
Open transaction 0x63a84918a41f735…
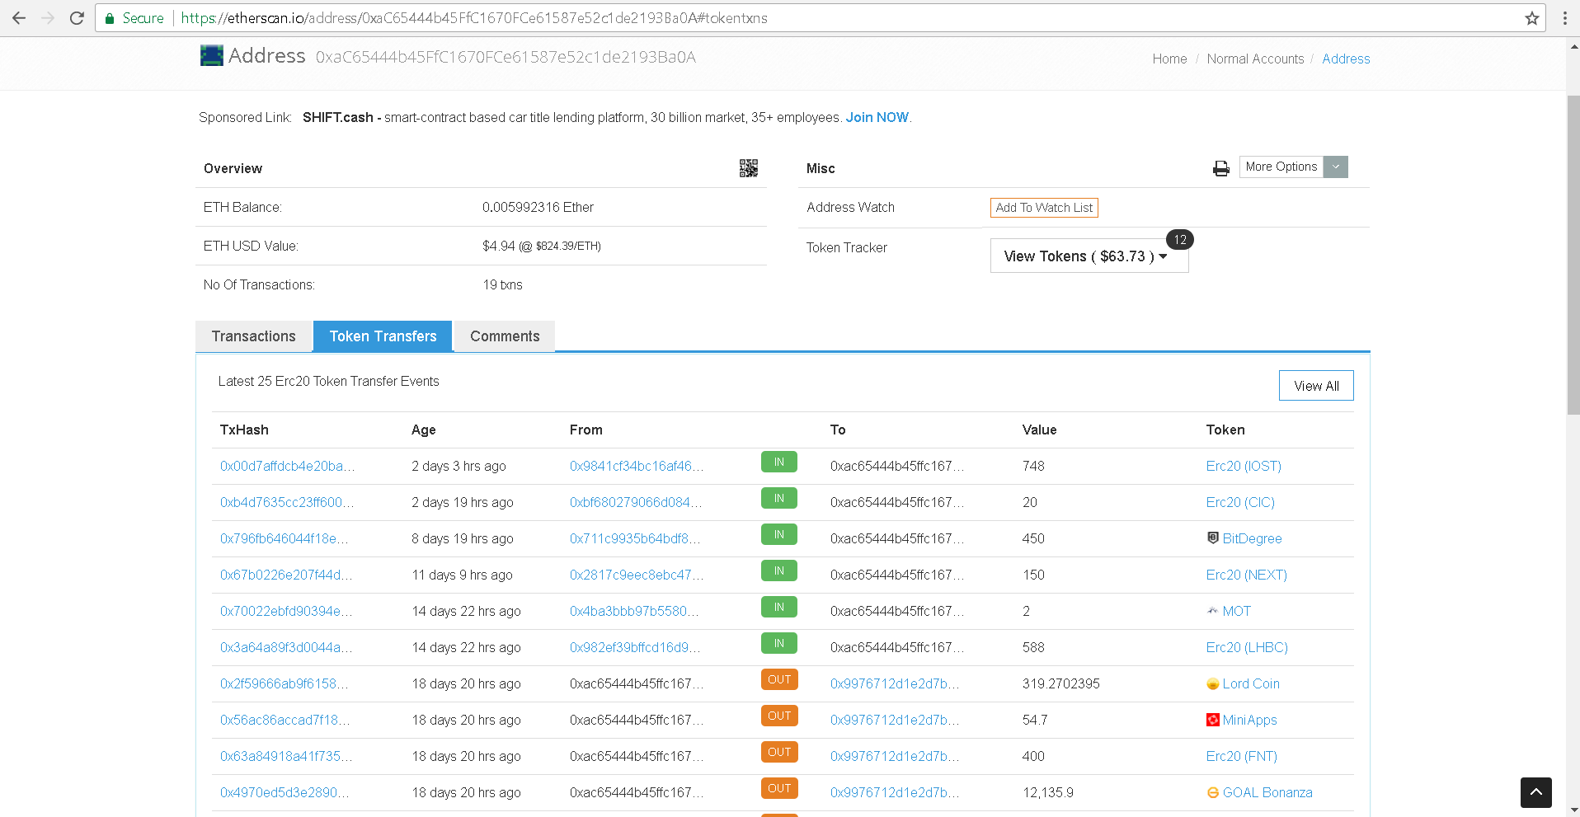pos(286,756)
